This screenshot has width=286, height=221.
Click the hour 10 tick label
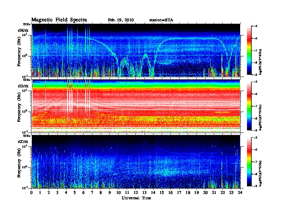(118, 192)
